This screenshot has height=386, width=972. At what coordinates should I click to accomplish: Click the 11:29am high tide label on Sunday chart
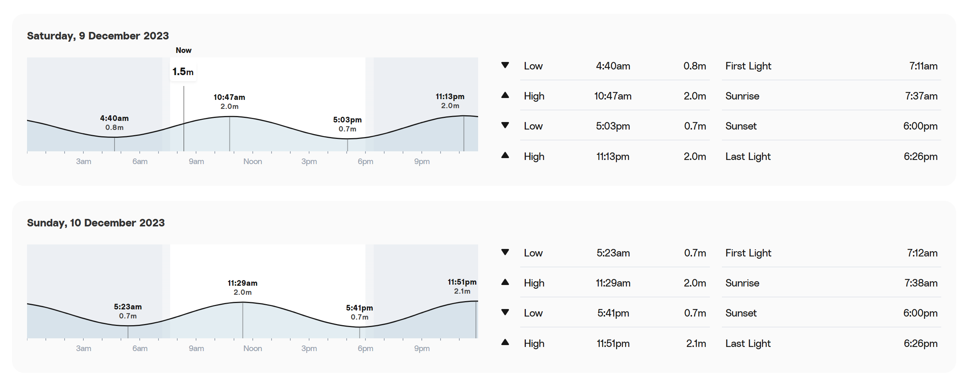point(242,287)
